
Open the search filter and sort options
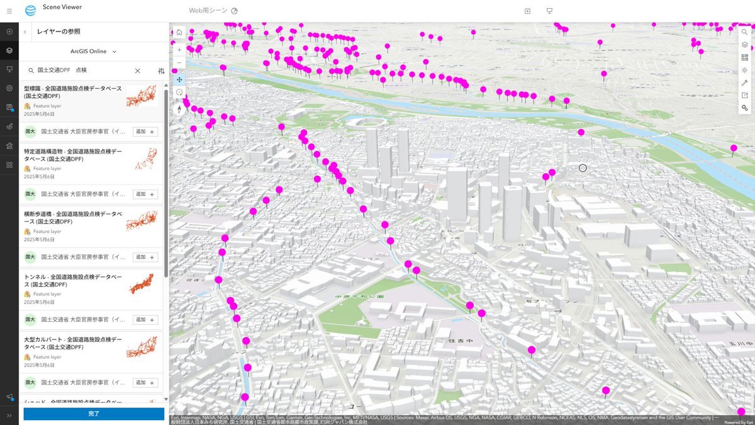pyautogui.click(x=161, y=71)
